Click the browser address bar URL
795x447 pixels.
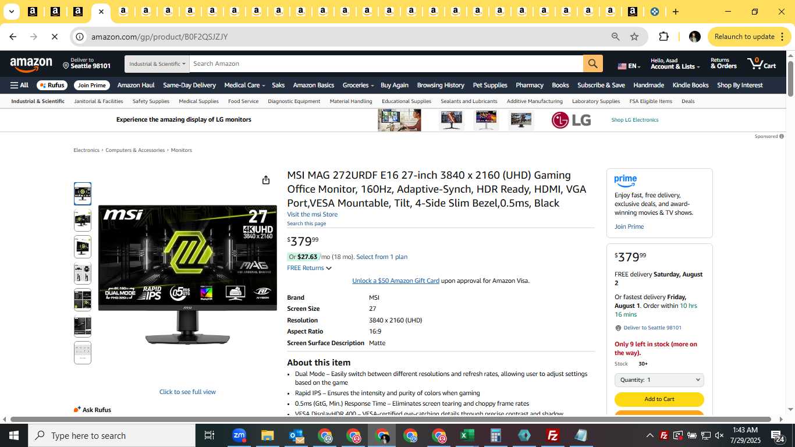[x=159, y=37]
